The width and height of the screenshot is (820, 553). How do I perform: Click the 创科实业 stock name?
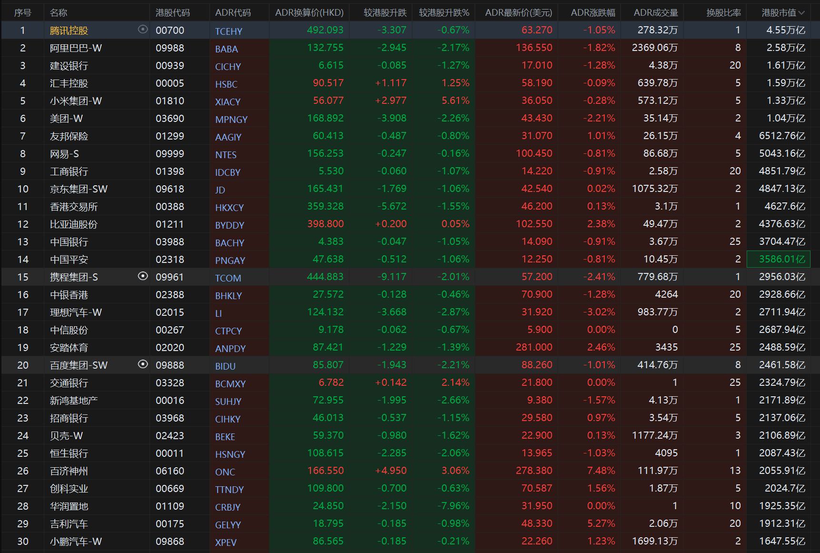[x=69, y=489]
